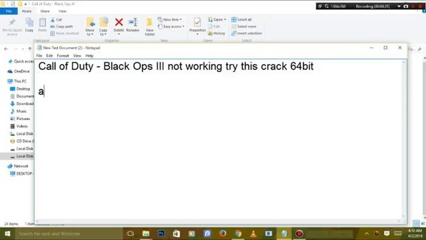Image resolution: width=426 pixels, height=240 pixels.
Task: Click Explorer Back navigation arrow
Action: coord(6,49)
